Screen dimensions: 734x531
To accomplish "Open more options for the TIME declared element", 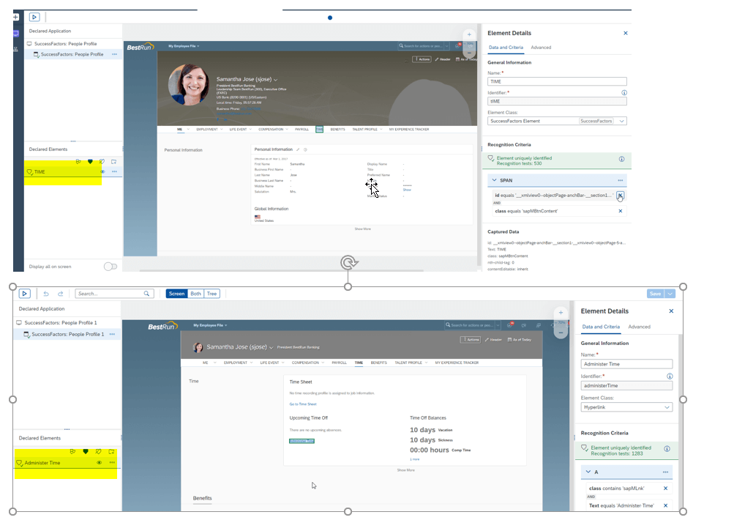I will [114, 171].
